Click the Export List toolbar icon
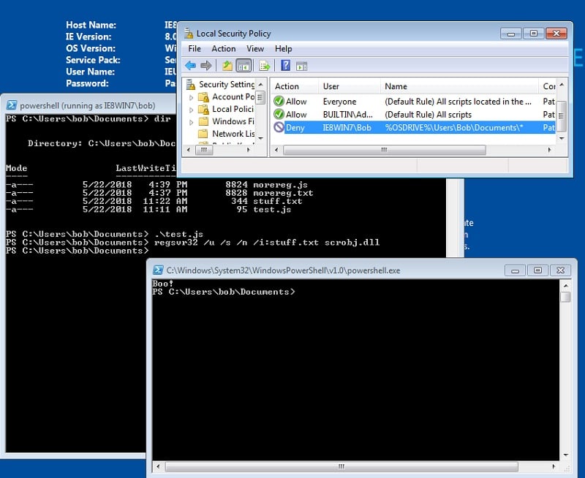The width and height of the screenshot is (585, 478). pyautogui.click(x=264, y=66)
